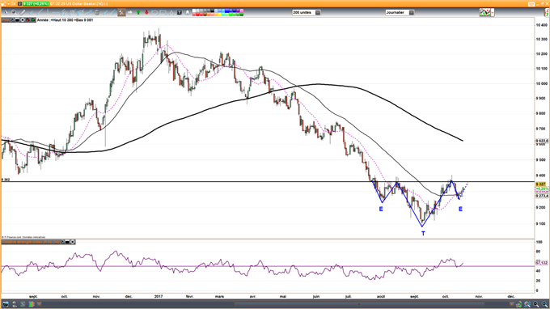Screen dimensions: 550x309
Task: Pick the blue color swatch
Action: tap(227, 11)
